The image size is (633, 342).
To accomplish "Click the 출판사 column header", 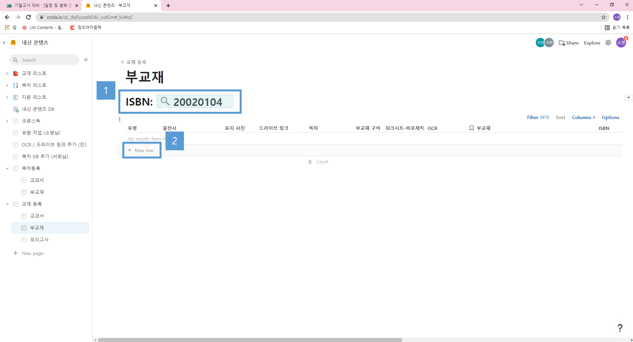I will coord(169,128).
